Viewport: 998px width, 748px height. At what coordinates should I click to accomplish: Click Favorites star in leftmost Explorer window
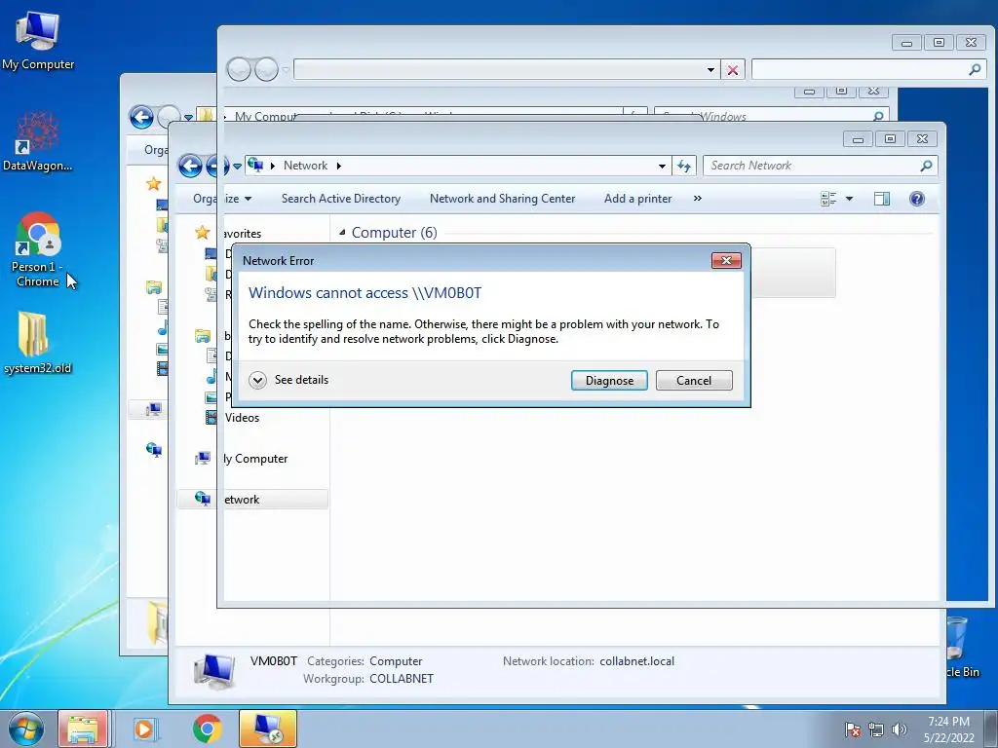pos(153,184)
